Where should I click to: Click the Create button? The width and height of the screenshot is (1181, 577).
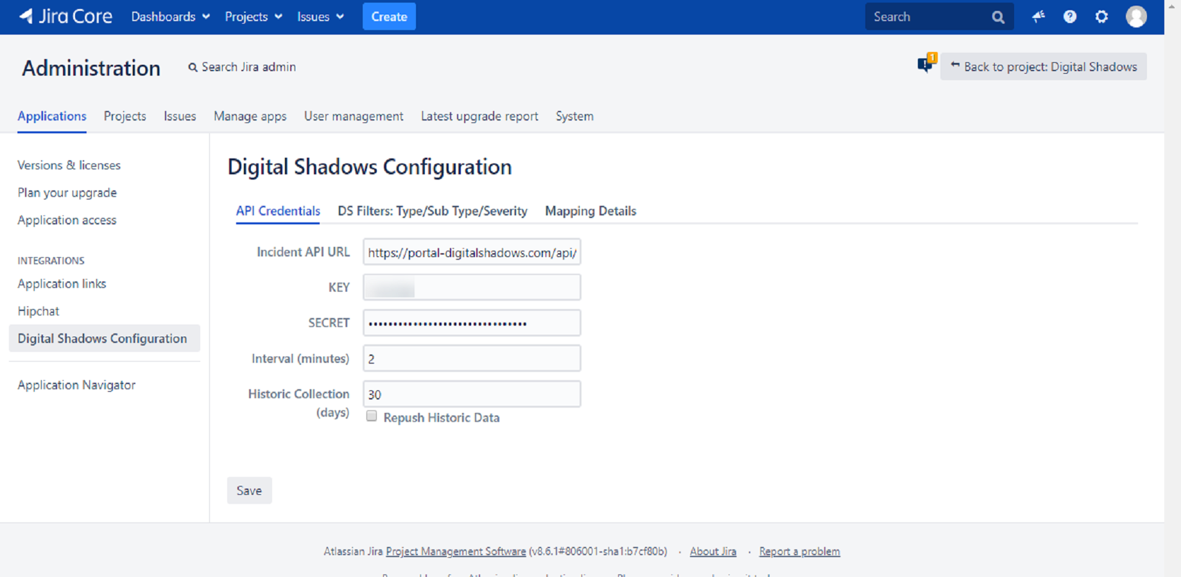click(x=389, y=17)
